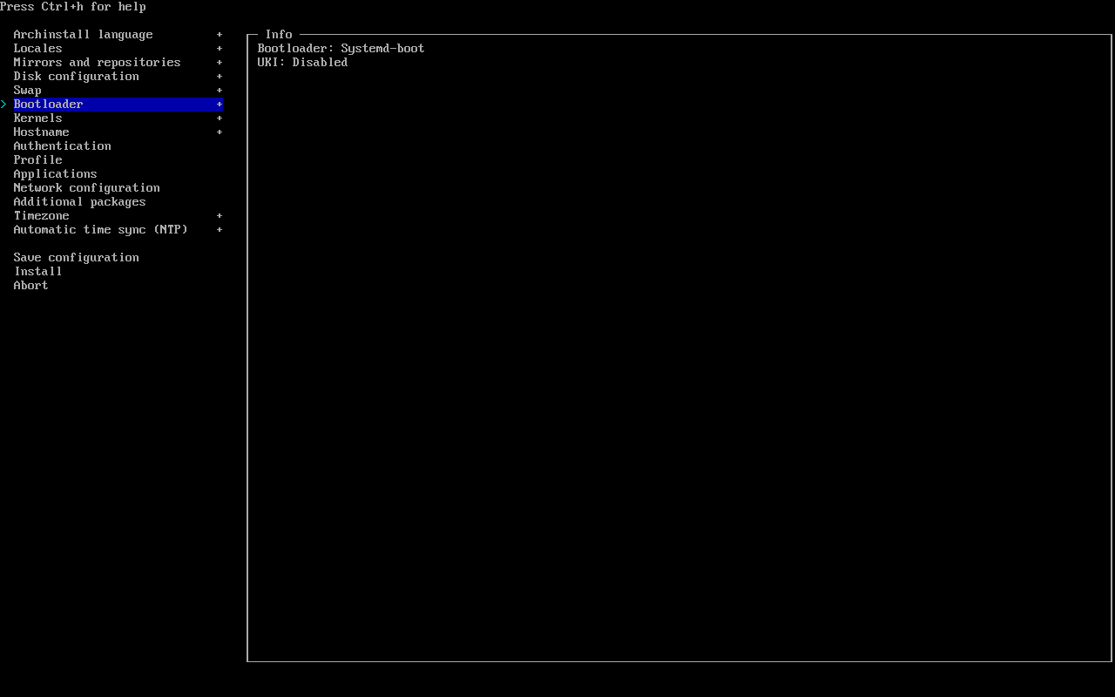Image resolution: width=1115 pixels, height=697 pixels.
Task: Click Save configuration
Action: 76,258
